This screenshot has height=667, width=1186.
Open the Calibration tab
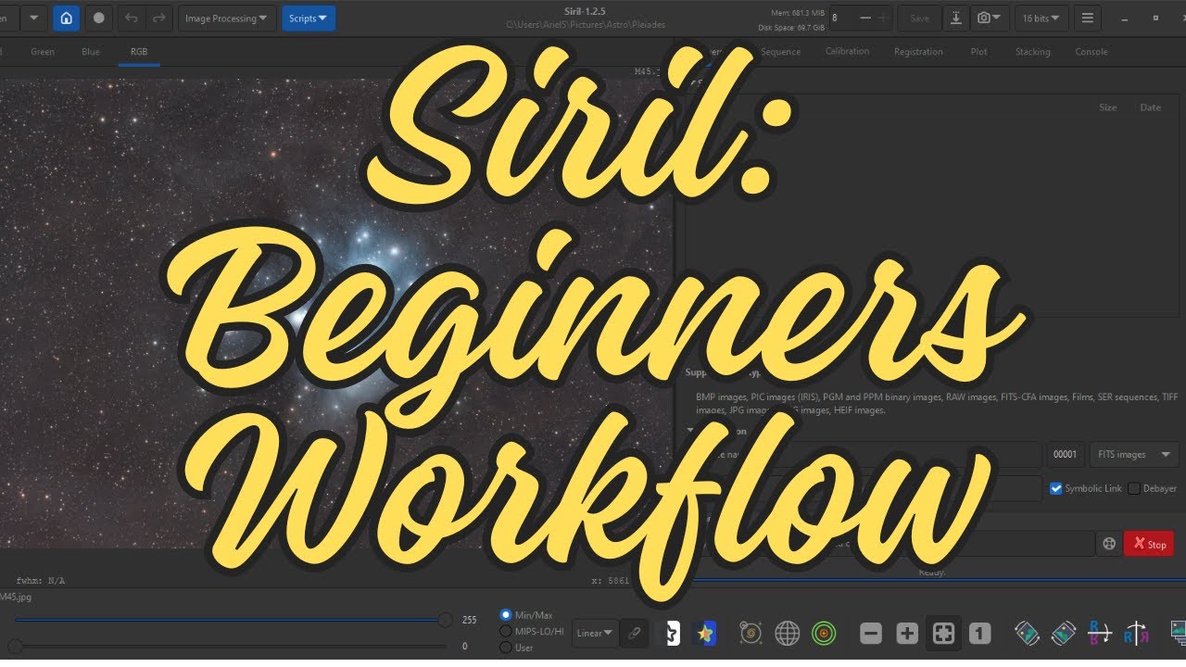(x=847, y=52)
